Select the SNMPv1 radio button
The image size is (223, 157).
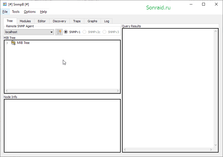coord(66,32)
